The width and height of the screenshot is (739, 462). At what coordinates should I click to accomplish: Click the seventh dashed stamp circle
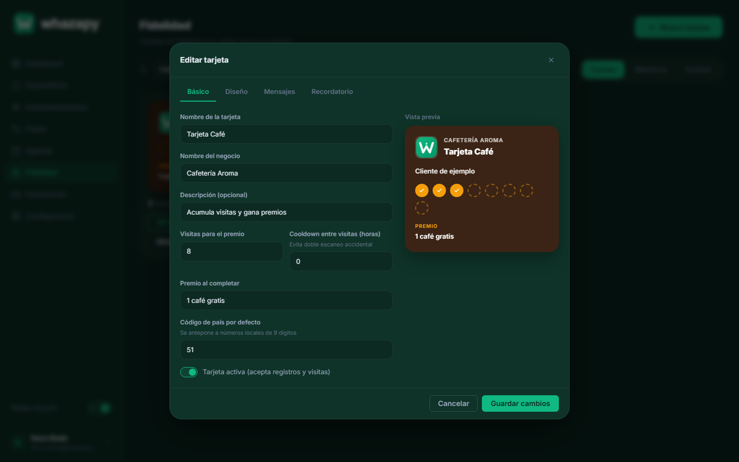[527, 190]
